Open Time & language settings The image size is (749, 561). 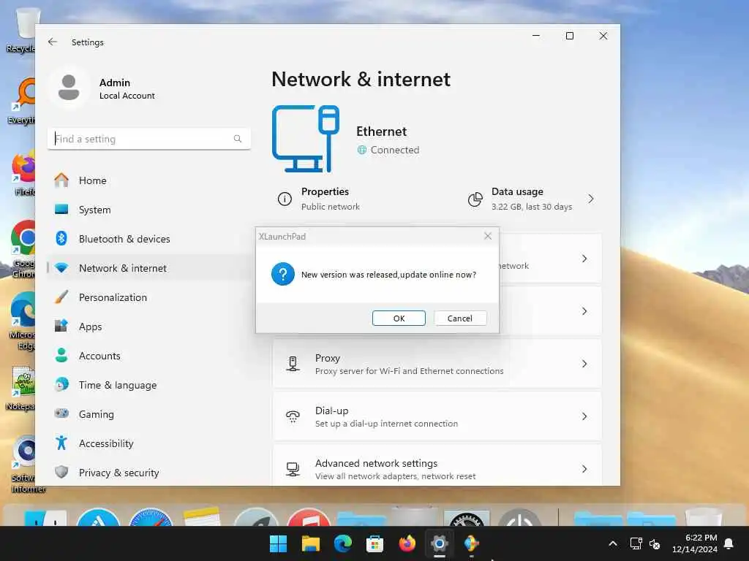[149, 385]
